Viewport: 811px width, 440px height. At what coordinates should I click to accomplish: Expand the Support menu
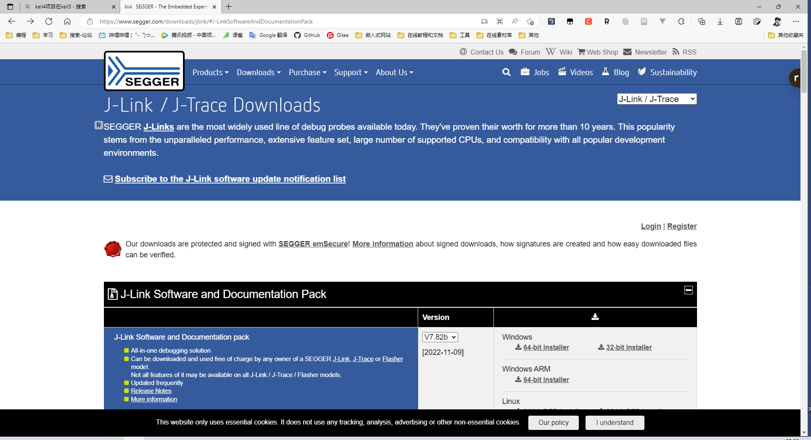pos(351,72)
